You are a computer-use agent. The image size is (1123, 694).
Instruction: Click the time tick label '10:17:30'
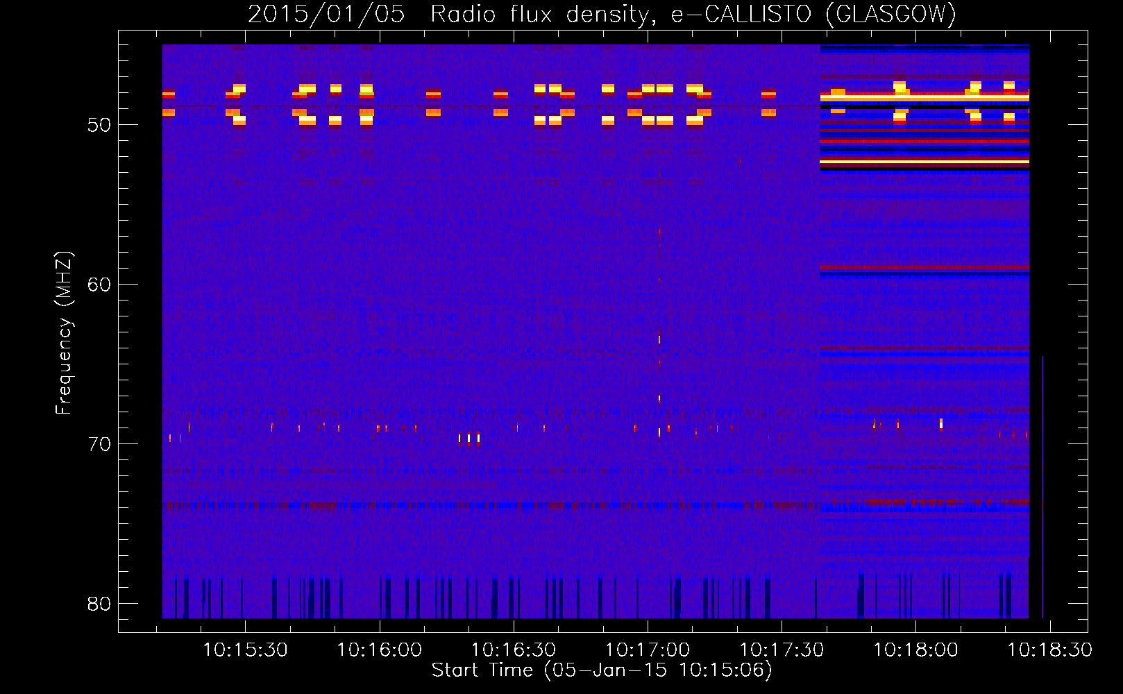click(x=782, y=650)
